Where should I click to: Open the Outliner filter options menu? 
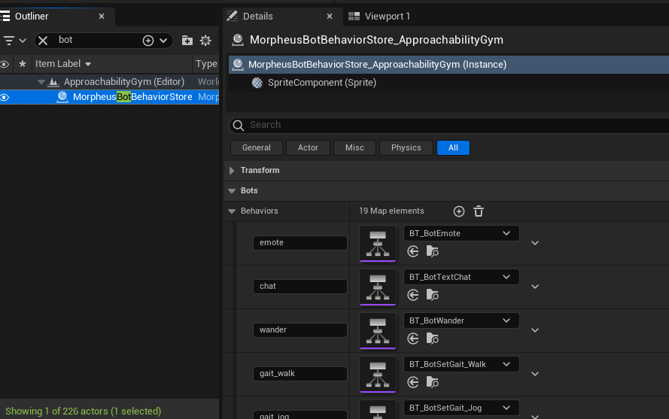tap(14, 41)
